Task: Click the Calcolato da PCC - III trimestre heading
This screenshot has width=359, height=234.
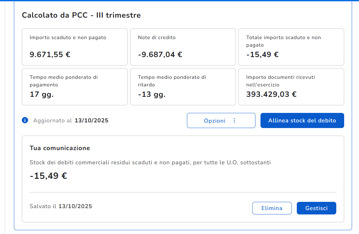Action: coord(81,15)
